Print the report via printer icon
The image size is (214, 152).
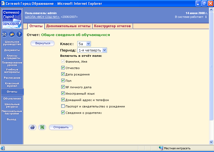click(32, 127)
